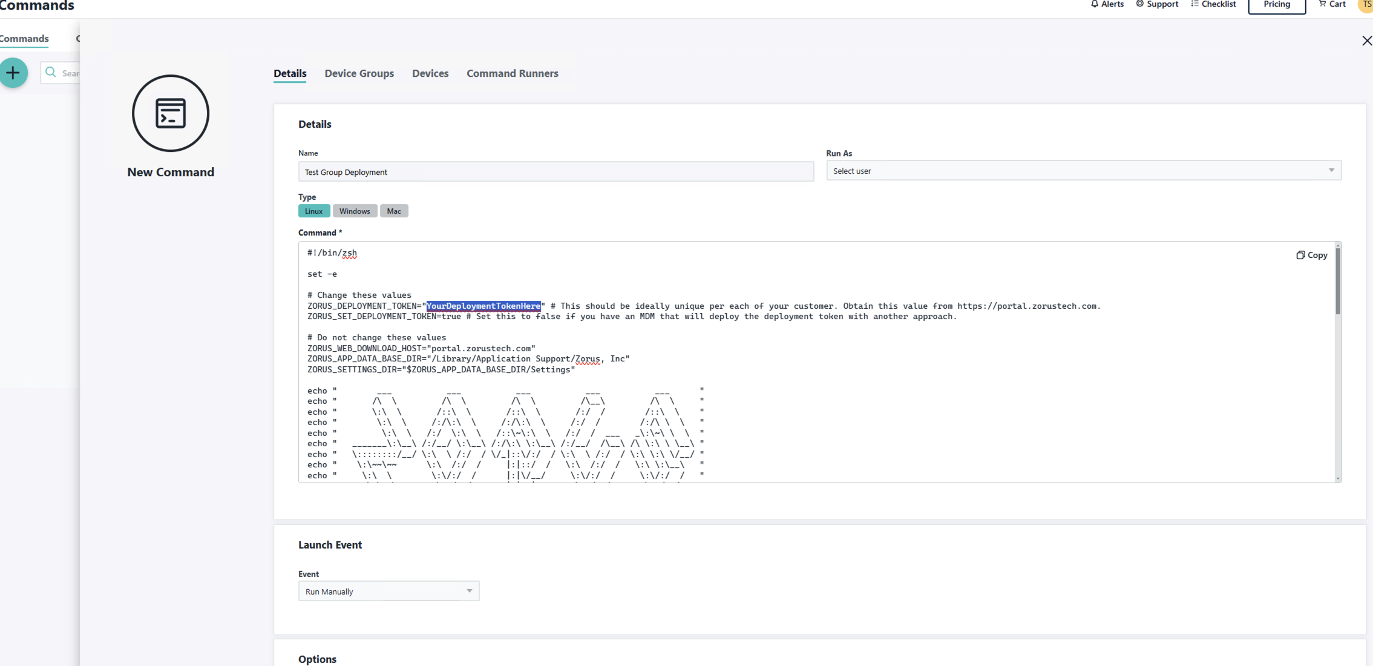Image resolution: width=1373 pixels, height=666 pixels.
Task: Open the Run As select user dropdown
Action: click(x=1083, y=171)
